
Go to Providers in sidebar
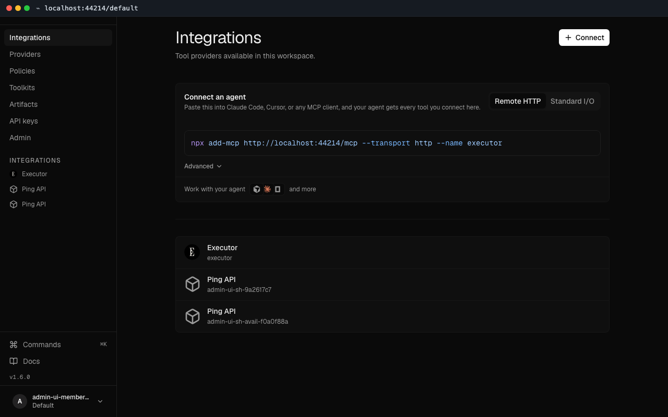point(58,54)
